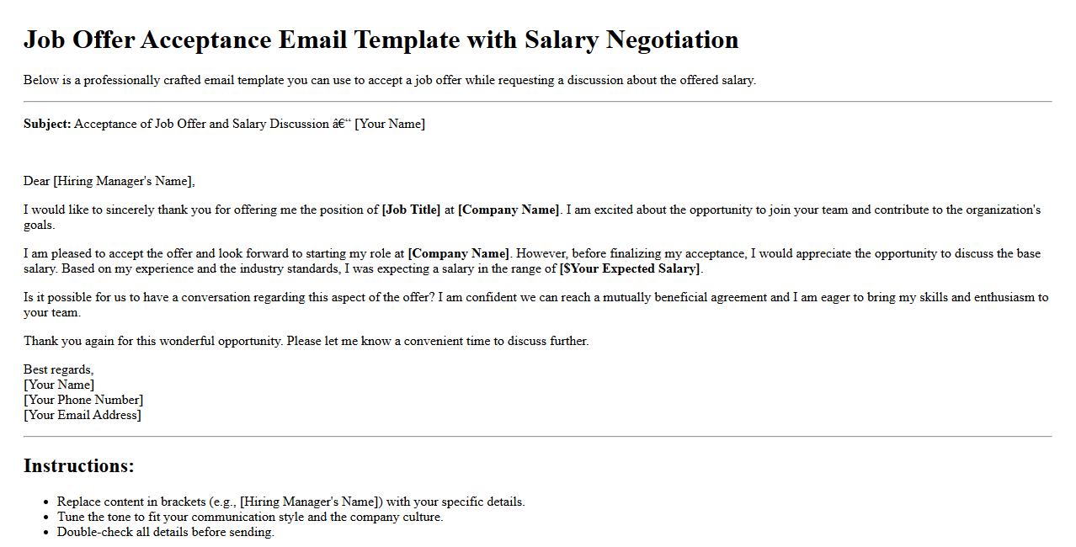Click the page title heading about Salary Negotiation
This screenshot has width=1076, height=547.
coord(381,40)
